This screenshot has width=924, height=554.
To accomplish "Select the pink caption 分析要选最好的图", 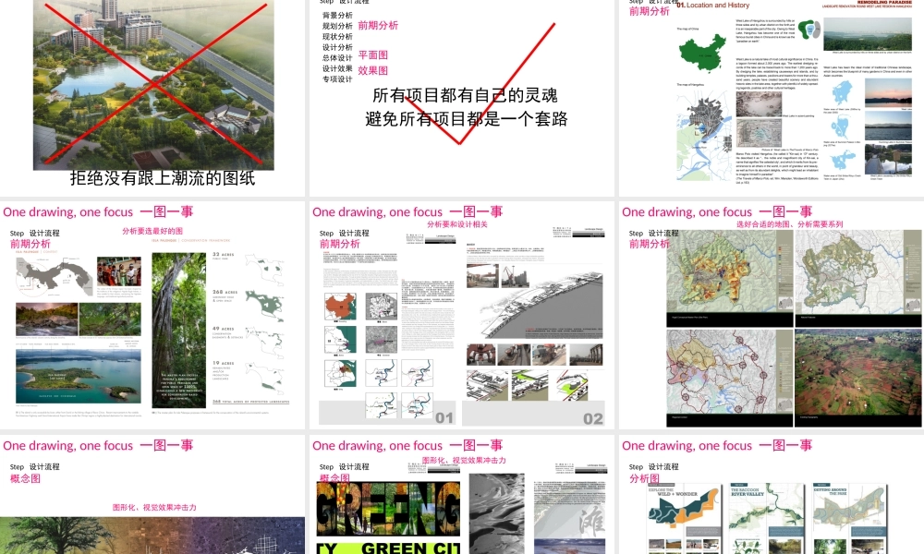I will pos(152,231).
